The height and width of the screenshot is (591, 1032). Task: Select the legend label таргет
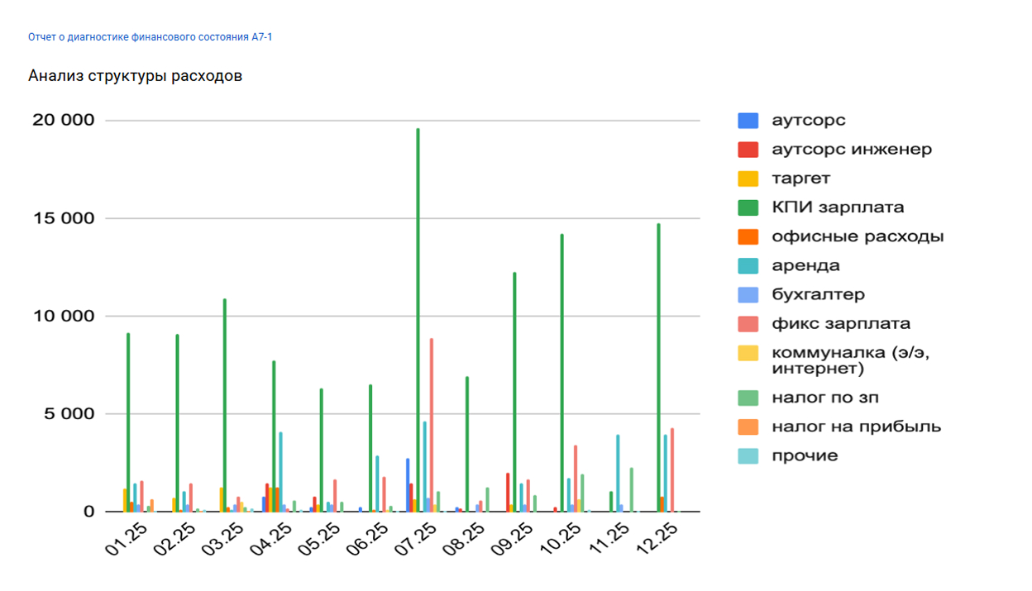800,179
